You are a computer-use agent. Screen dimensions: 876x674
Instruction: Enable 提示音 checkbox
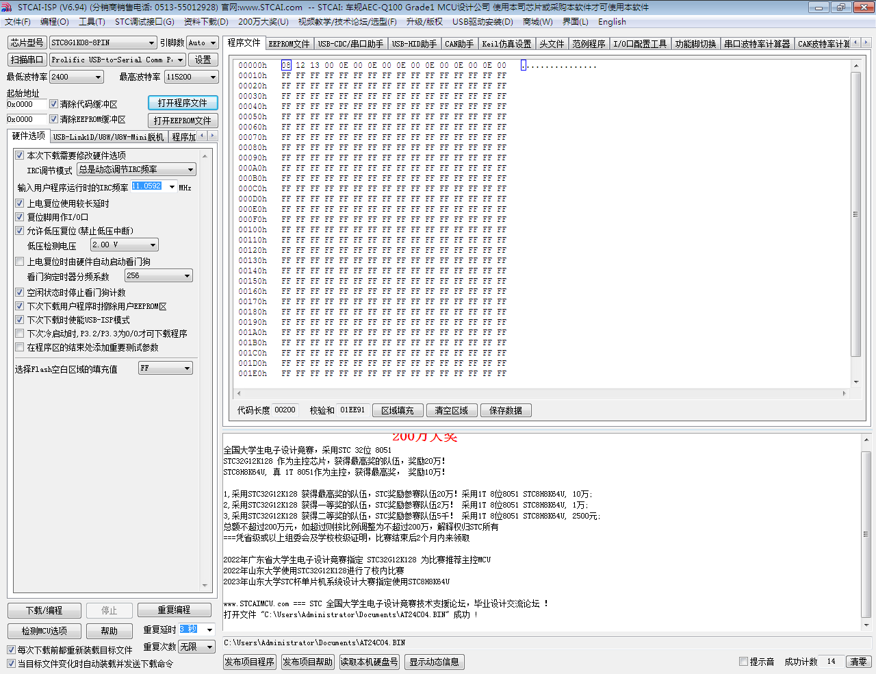[743, 662]
